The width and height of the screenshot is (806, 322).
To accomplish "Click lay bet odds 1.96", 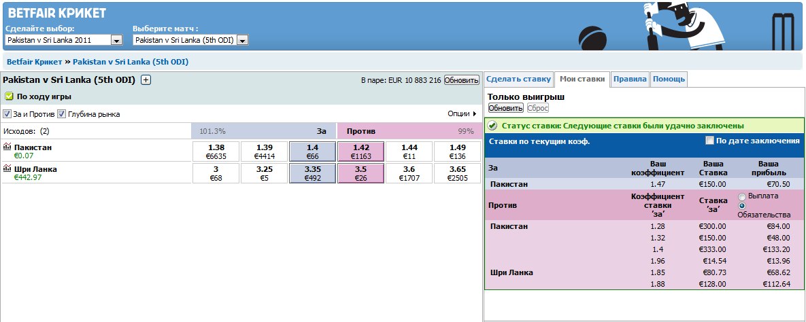I will click(x=658, y=261).
